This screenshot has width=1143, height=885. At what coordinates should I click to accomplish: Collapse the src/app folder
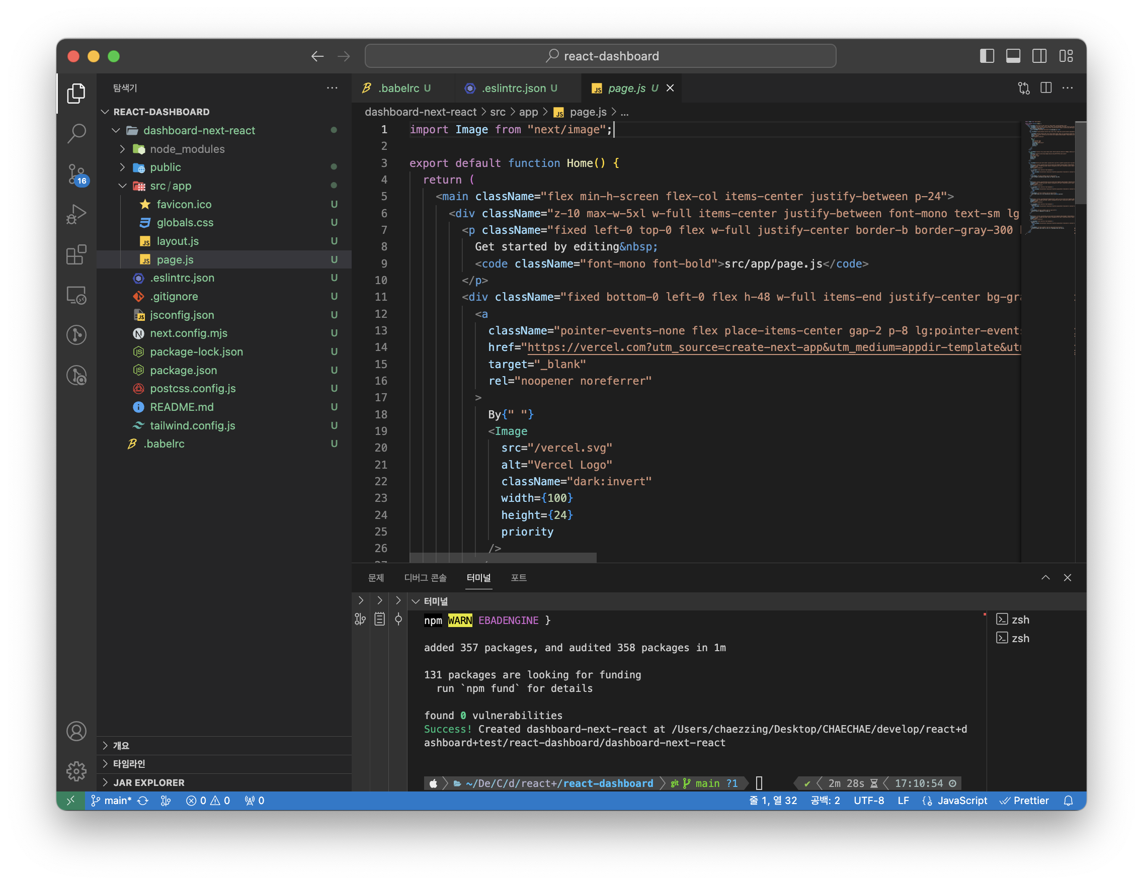click(122, 186)
